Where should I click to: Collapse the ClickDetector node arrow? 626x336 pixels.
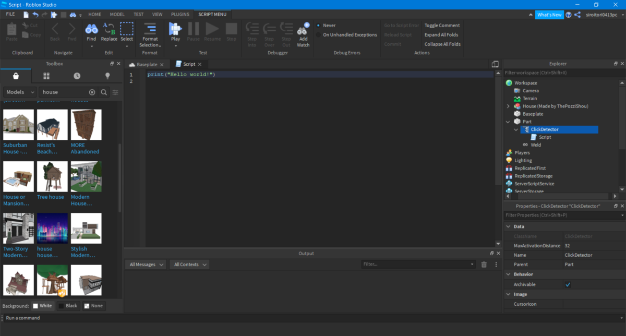(516, 129)
